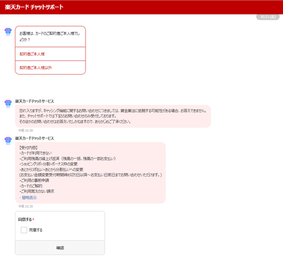Click the bot avatar beside the contractor question
283x256 pixels.
point(8,31)
